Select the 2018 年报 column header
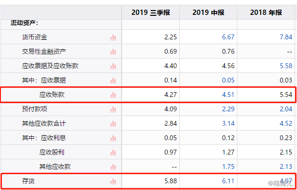Screen dimensions: 297x190 266,12
